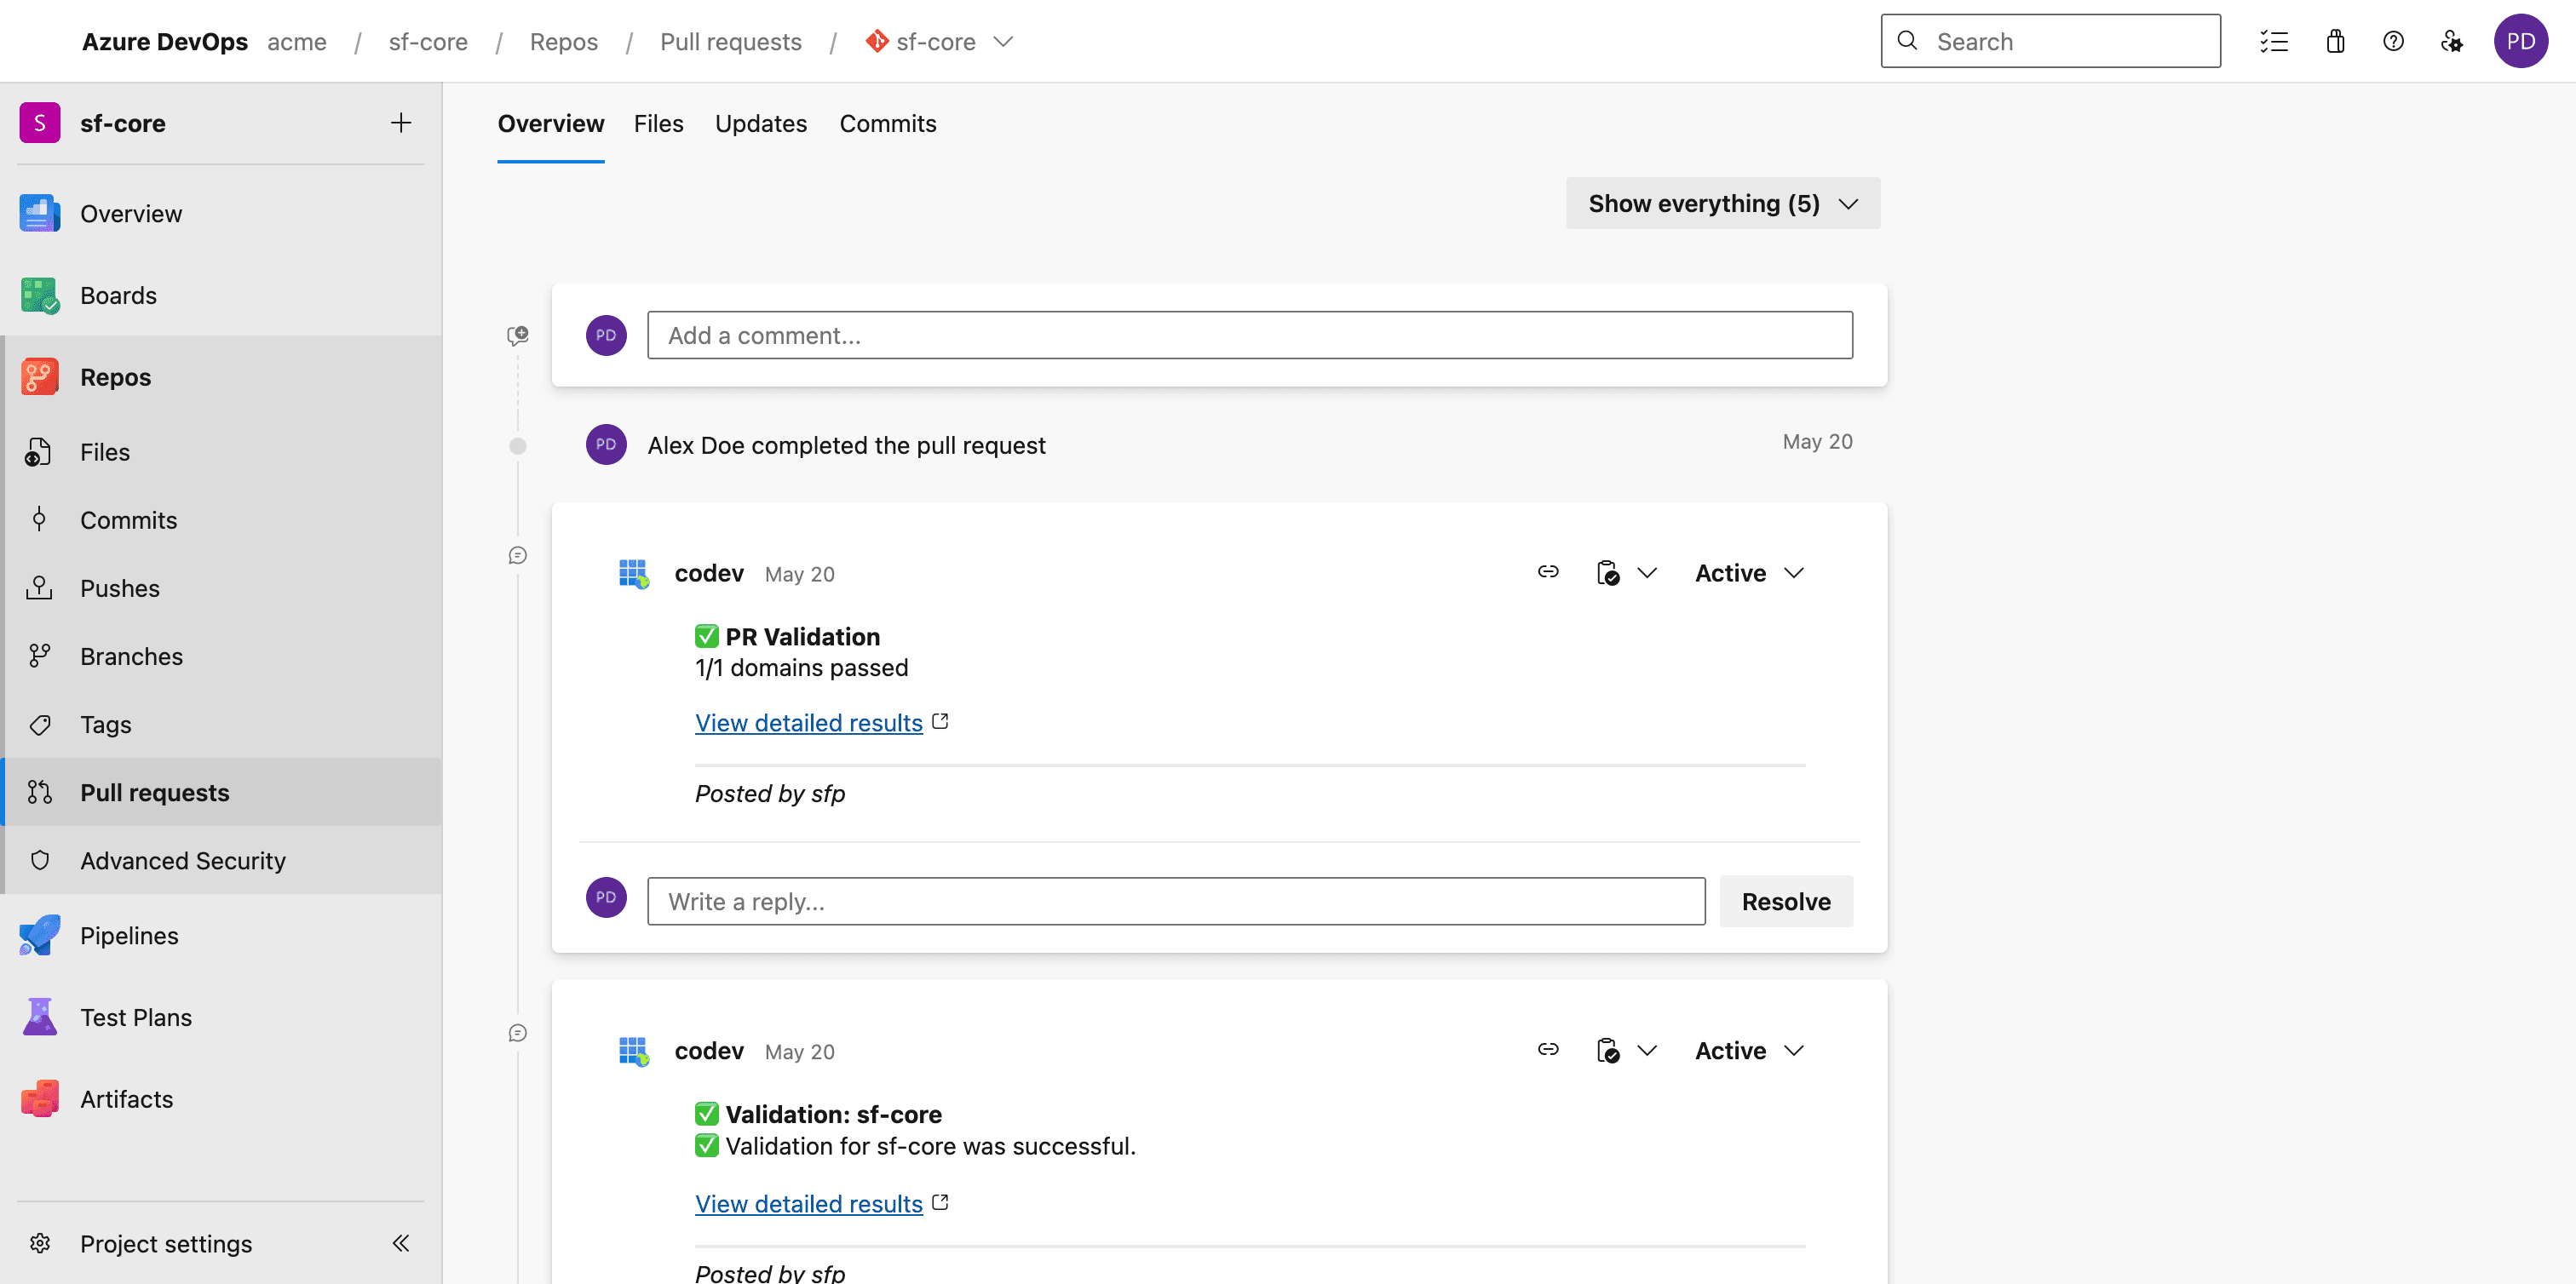
Task: Open Pull requests in the sidebar
Action: coord(221,791)
